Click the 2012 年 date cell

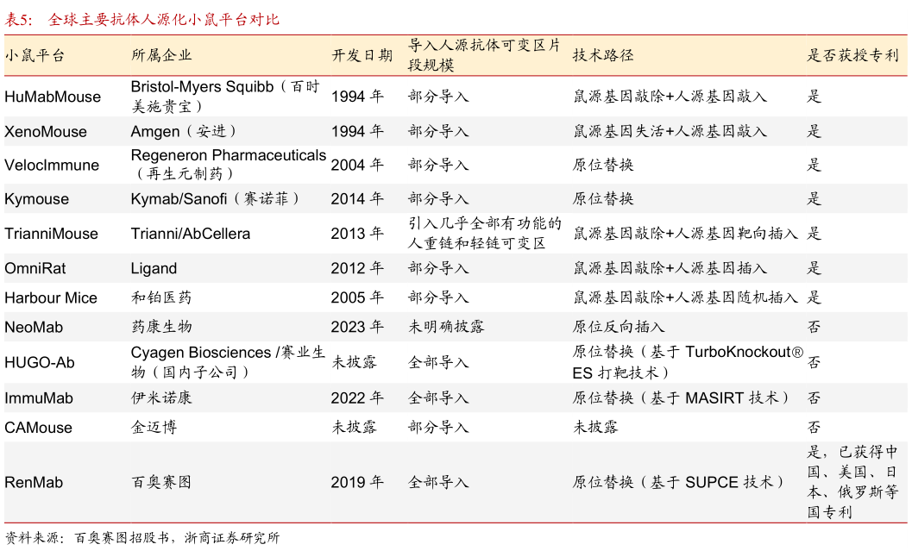tap(357, 269)
